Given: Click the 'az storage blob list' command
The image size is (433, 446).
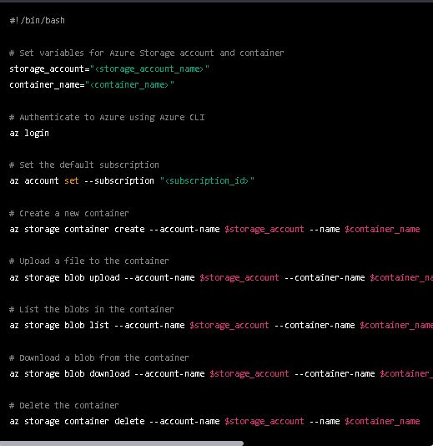Looking at the screenshot, I should point(59,325).
